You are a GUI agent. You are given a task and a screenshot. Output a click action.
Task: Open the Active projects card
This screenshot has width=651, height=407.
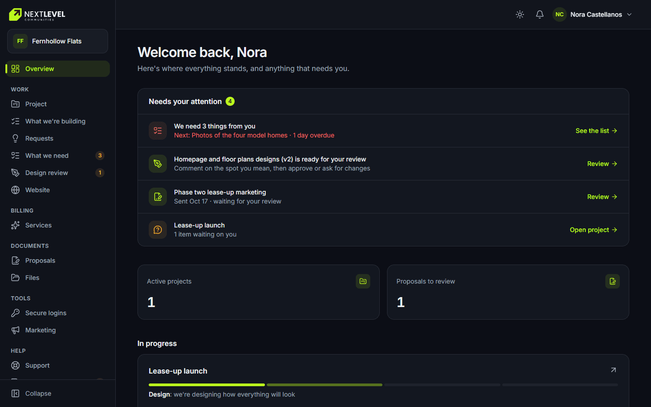tap(259, 292)
